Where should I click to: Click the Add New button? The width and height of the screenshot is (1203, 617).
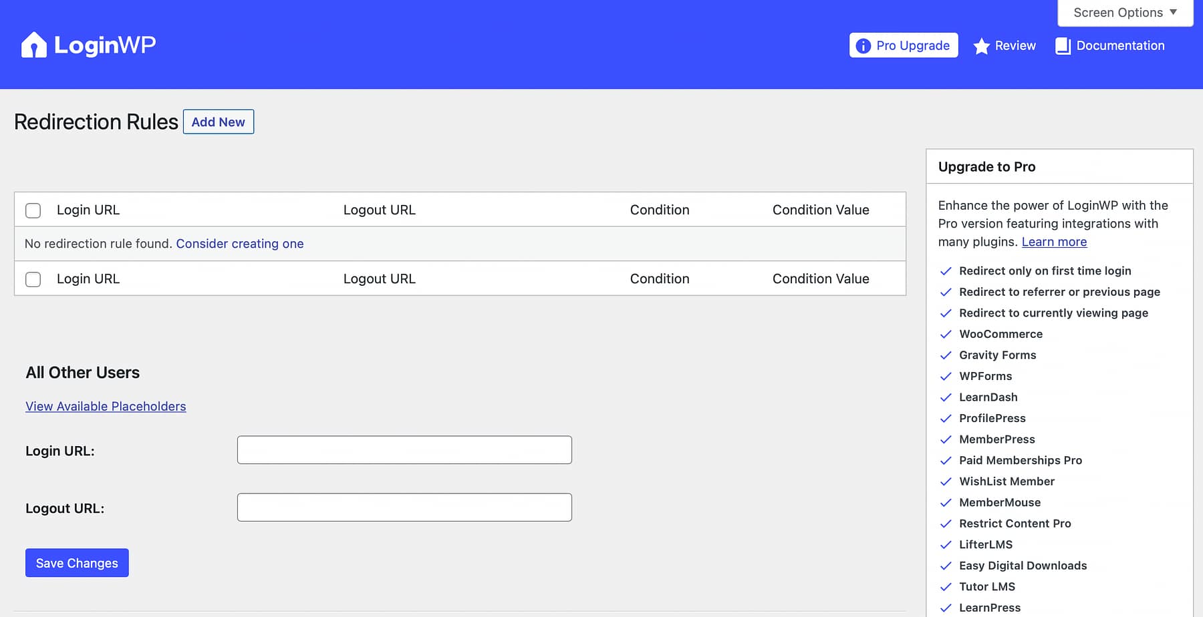[218, 122]
